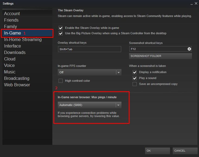Image resolution: width=199 pixels, height=157 pixels.
Task: Open the Voice settings section
Action: tap(9, 66)
